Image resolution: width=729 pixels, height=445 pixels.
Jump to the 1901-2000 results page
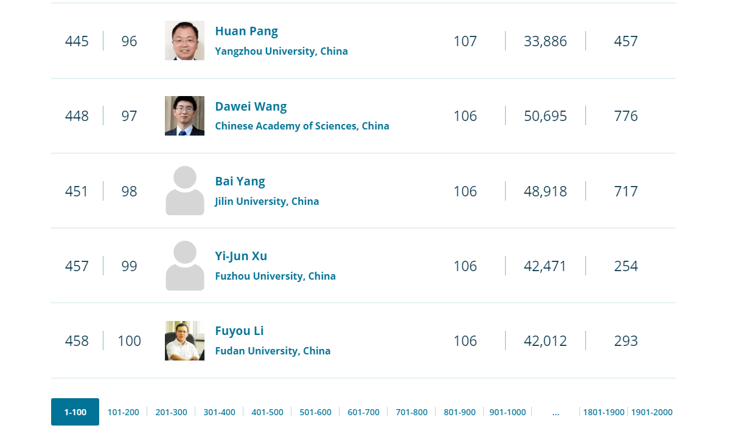(652, 412)
